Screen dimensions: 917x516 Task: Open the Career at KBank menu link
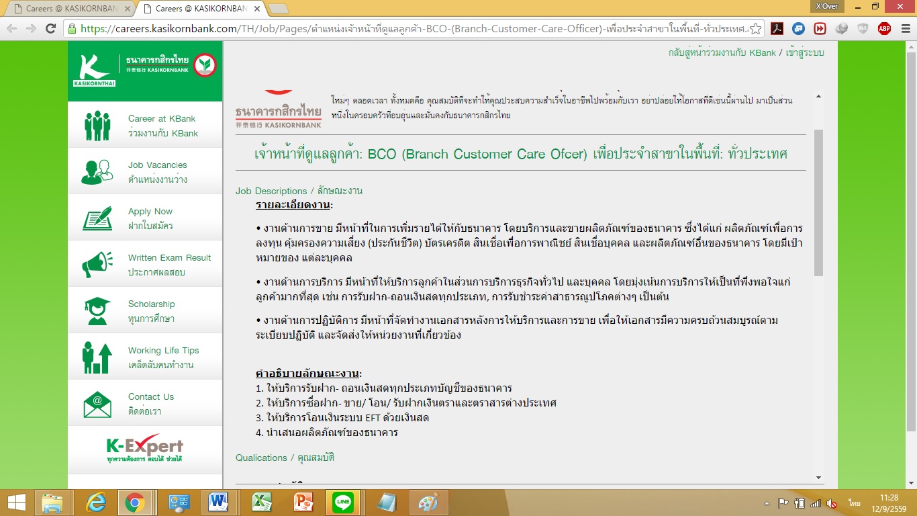[163, 126]
